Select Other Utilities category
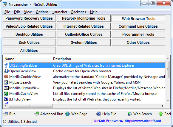This screenshot has width=173, height=127. pos(138,43)
